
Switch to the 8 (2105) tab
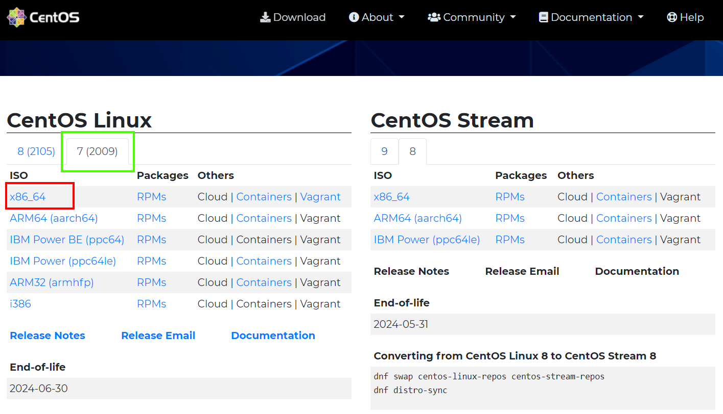point(36,151)
